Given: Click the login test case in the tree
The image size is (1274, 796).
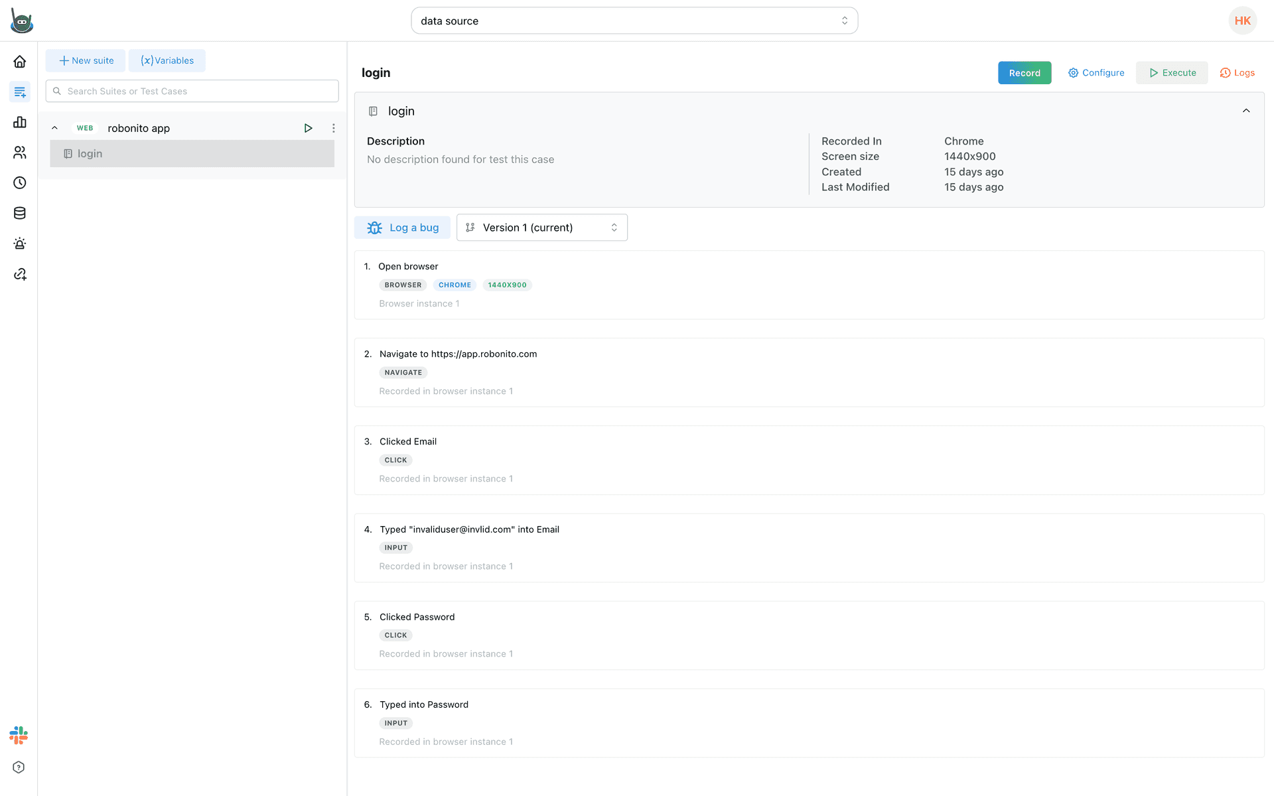Looking at the screenshot, I should (x=192, y=154).
